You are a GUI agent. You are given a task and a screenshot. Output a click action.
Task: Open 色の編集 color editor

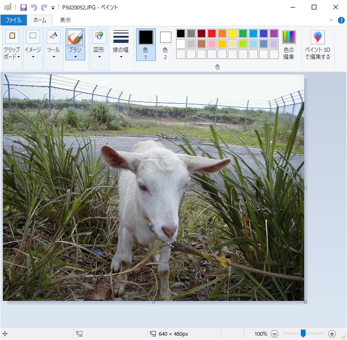pyautogui.click(x=289, y=44)
